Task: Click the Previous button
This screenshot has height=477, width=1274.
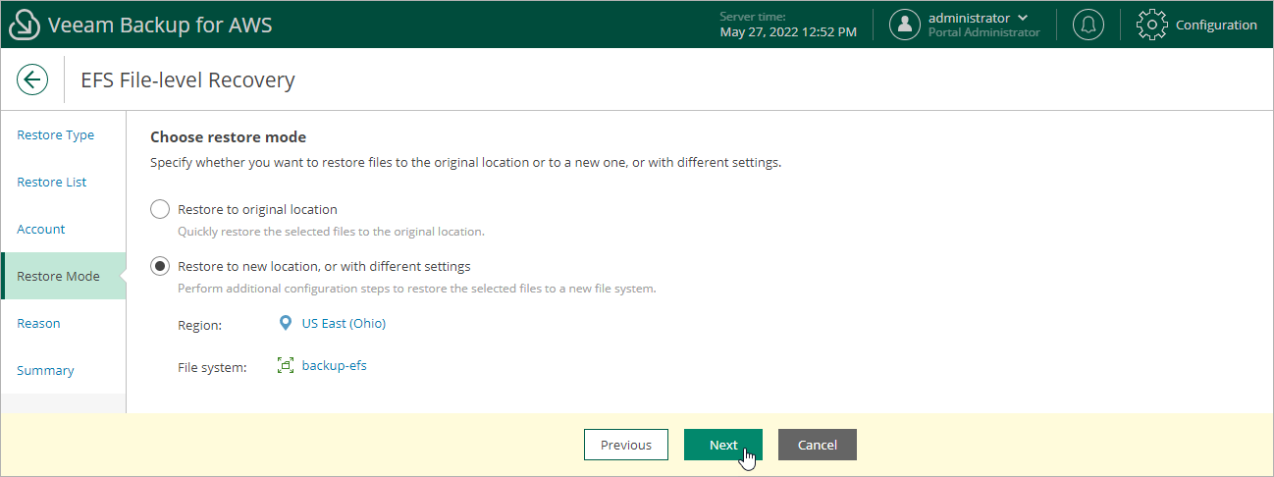Action: (626, 445)
